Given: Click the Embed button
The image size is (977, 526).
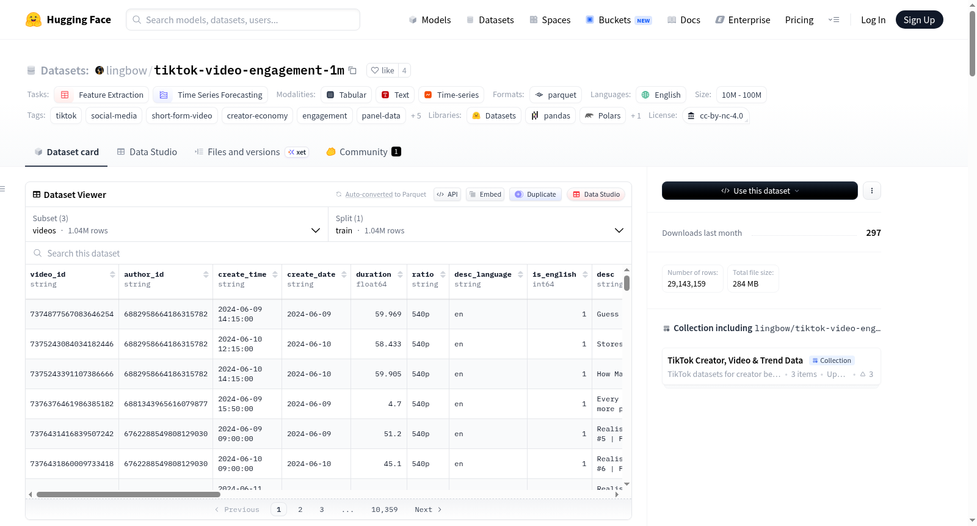Looking at the screenshot, I should (x=485, y=194).
